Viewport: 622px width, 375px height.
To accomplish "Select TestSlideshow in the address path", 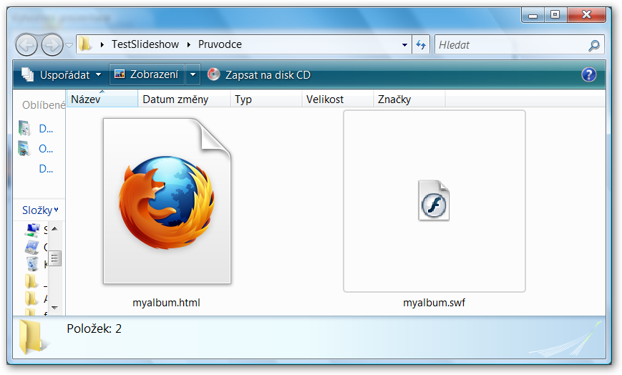I will pos(145,44).
